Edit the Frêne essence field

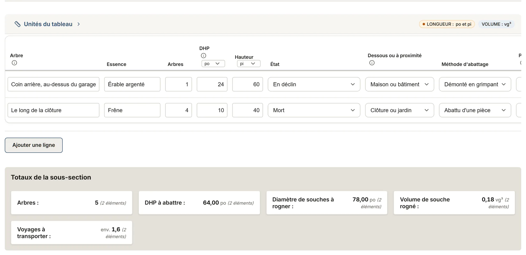coord(132,110)
